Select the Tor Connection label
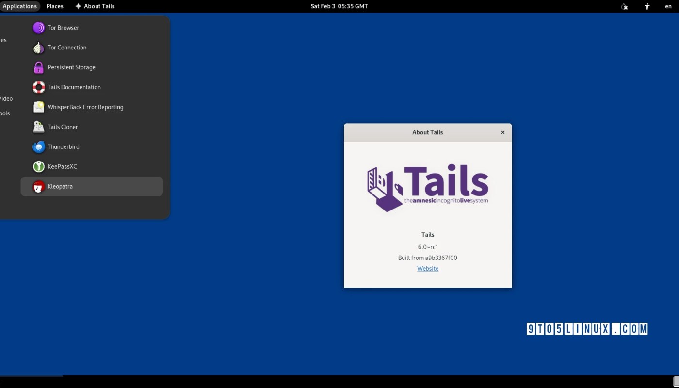Image resolution: width=679 pixels, height=388 pixels. click(x=67, y=48)
